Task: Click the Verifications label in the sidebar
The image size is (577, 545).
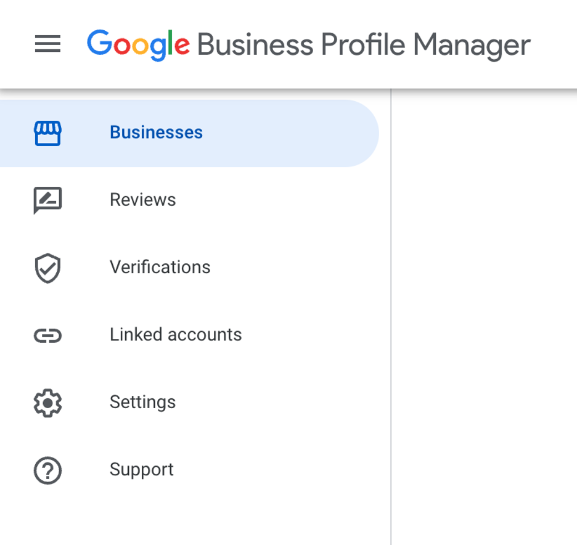Action: (x=160, y=268)
